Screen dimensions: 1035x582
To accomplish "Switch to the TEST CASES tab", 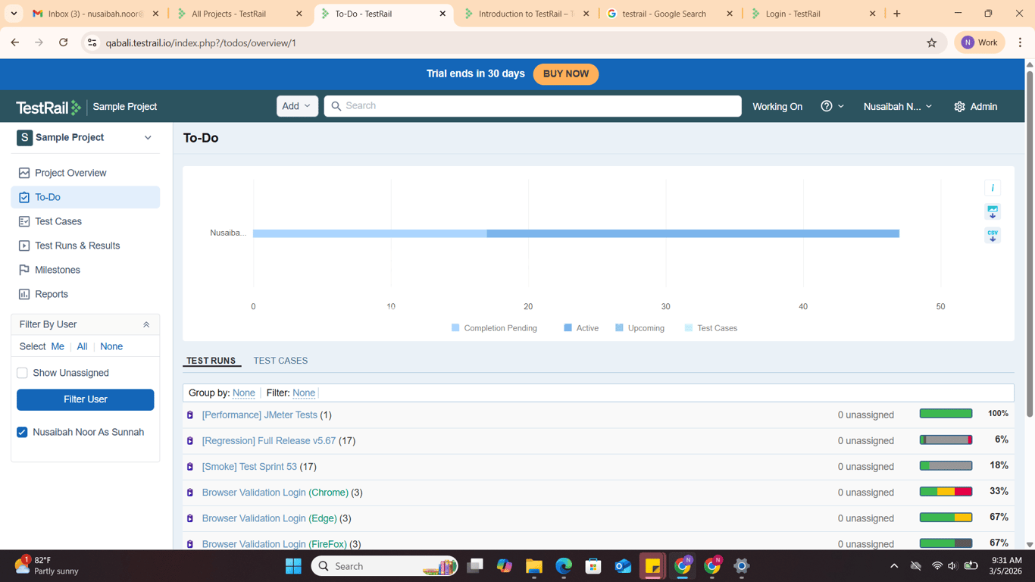I will pos(280,361).
